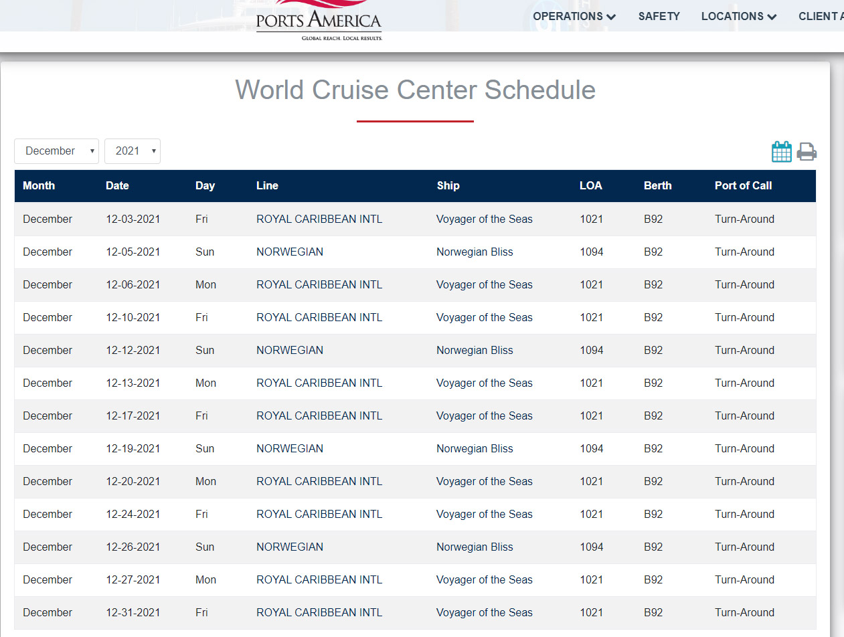
Task: Select date 12-19-2021 in the table
Action: [x=133, y=448]
